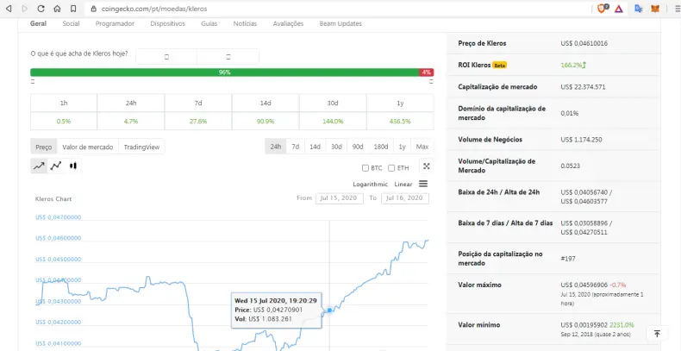Select the 30d chart range button

pos(336,147)
